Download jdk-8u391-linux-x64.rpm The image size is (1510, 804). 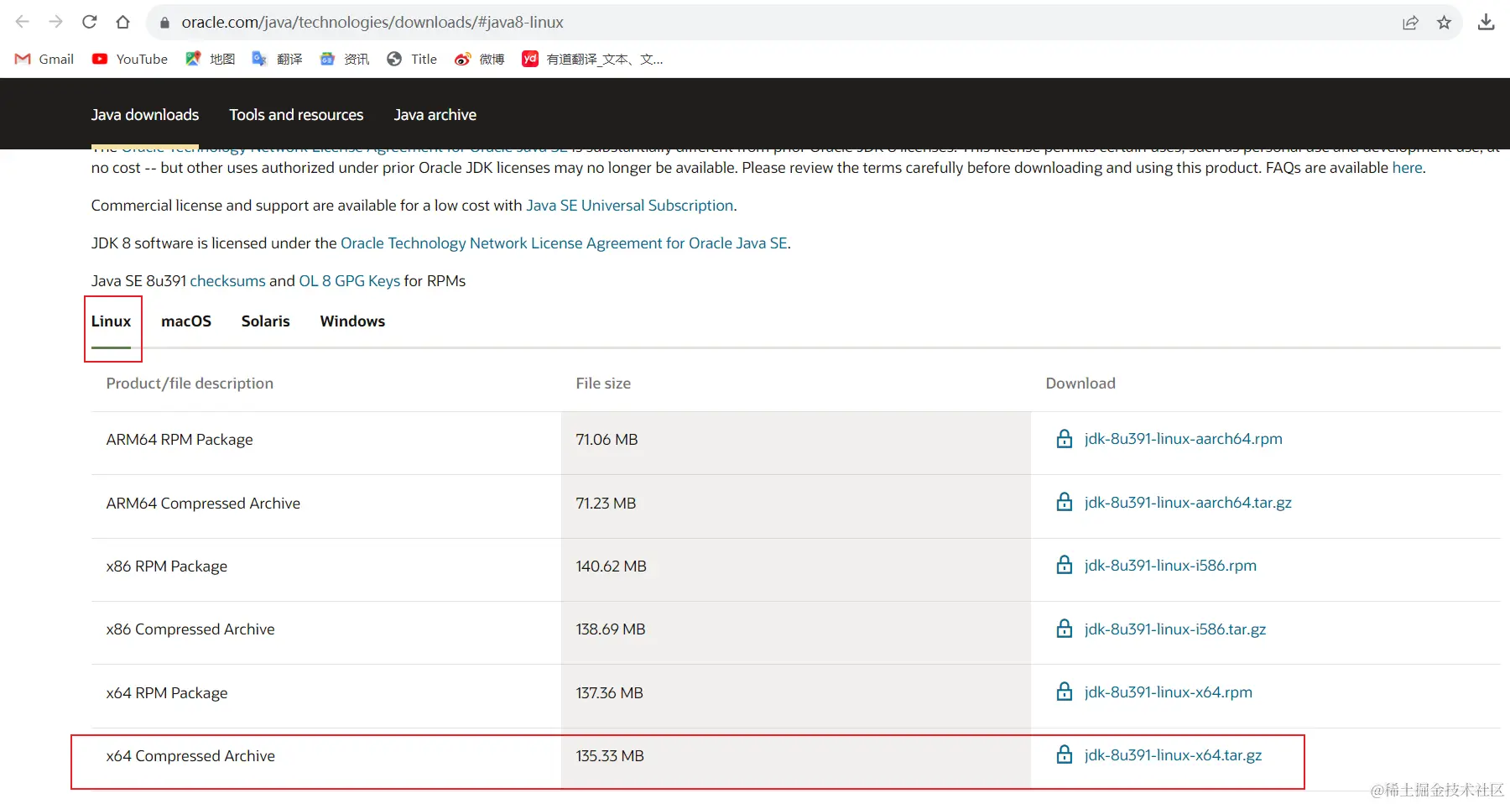click(1168, 692)
